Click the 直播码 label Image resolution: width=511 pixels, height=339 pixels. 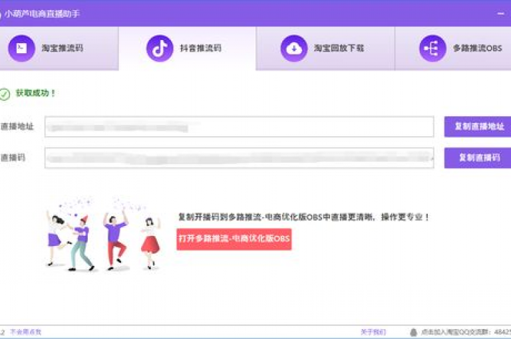[13, 158]
